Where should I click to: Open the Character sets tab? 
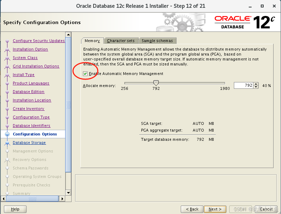pos(121,41)
